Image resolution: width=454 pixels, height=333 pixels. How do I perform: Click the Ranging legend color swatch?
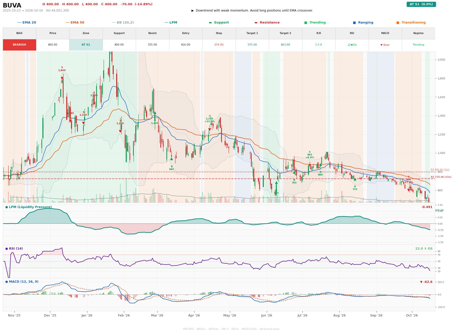(354, 23)
